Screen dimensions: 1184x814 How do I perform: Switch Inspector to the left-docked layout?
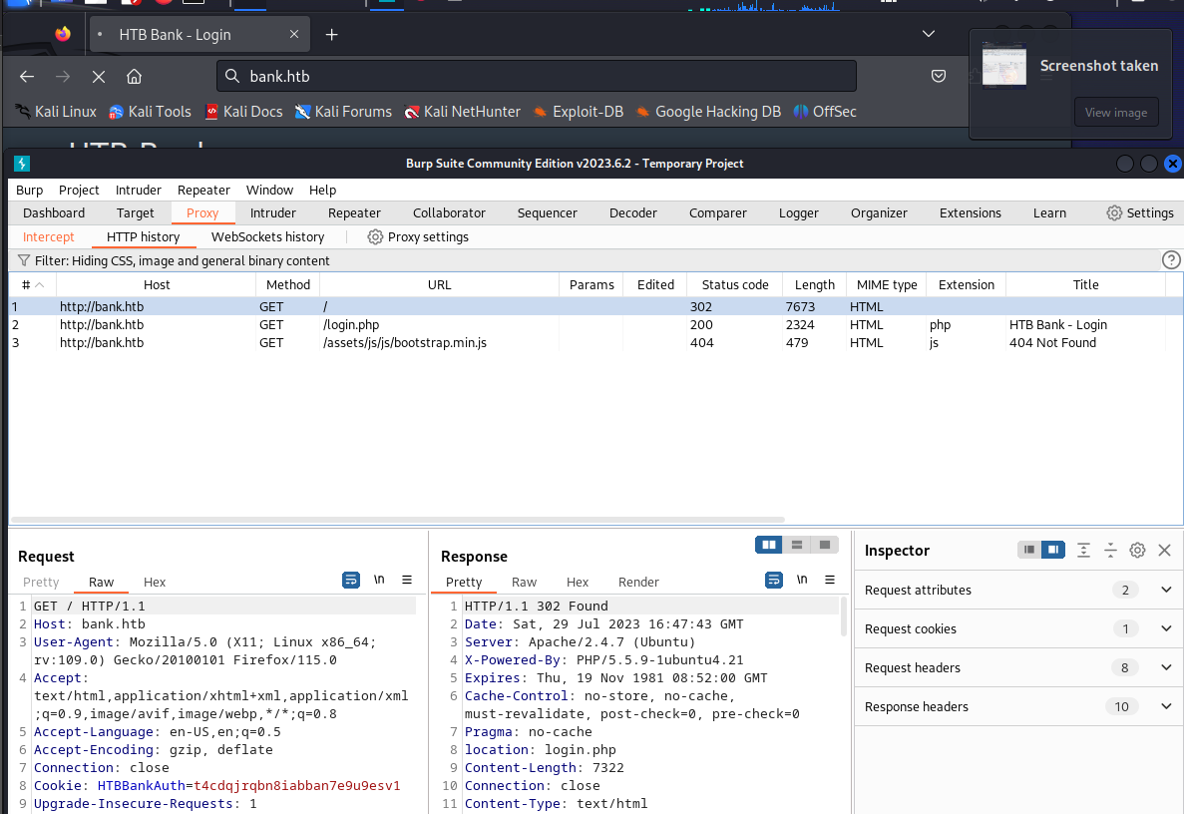(1029, 550)
